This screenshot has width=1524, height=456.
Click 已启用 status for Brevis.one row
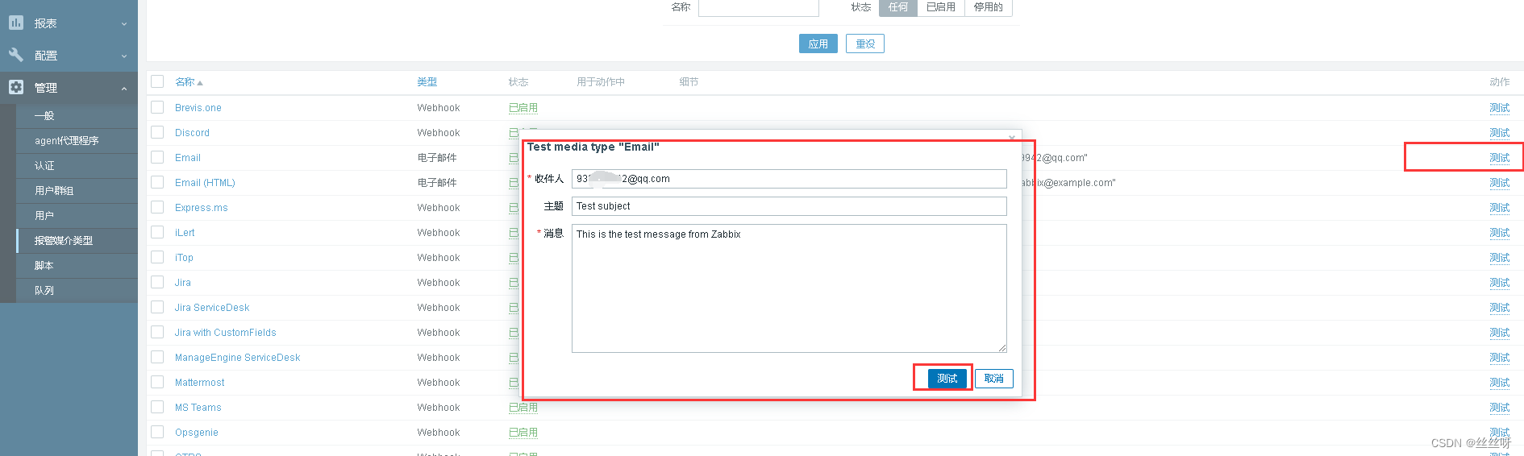coord(523,108)
